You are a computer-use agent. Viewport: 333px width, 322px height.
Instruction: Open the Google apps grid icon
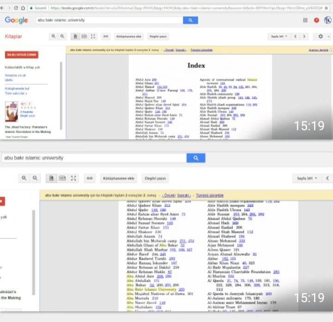coord(305,20)
